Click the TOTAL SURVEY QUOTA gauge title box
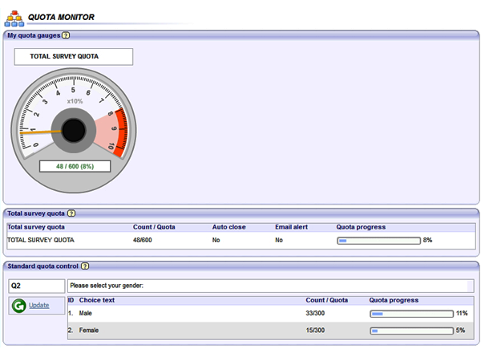This screenshot has height=361, width=481. 74,57
